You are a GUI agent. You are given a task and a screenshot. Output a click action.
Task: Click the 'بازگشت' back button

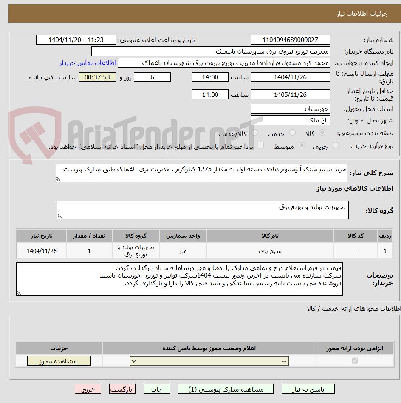pos(122,389)
